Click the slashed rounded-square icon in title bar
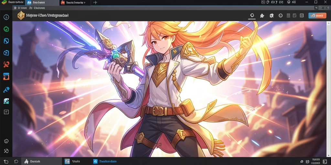Viewport: 331px width, 165px height. 263,2
